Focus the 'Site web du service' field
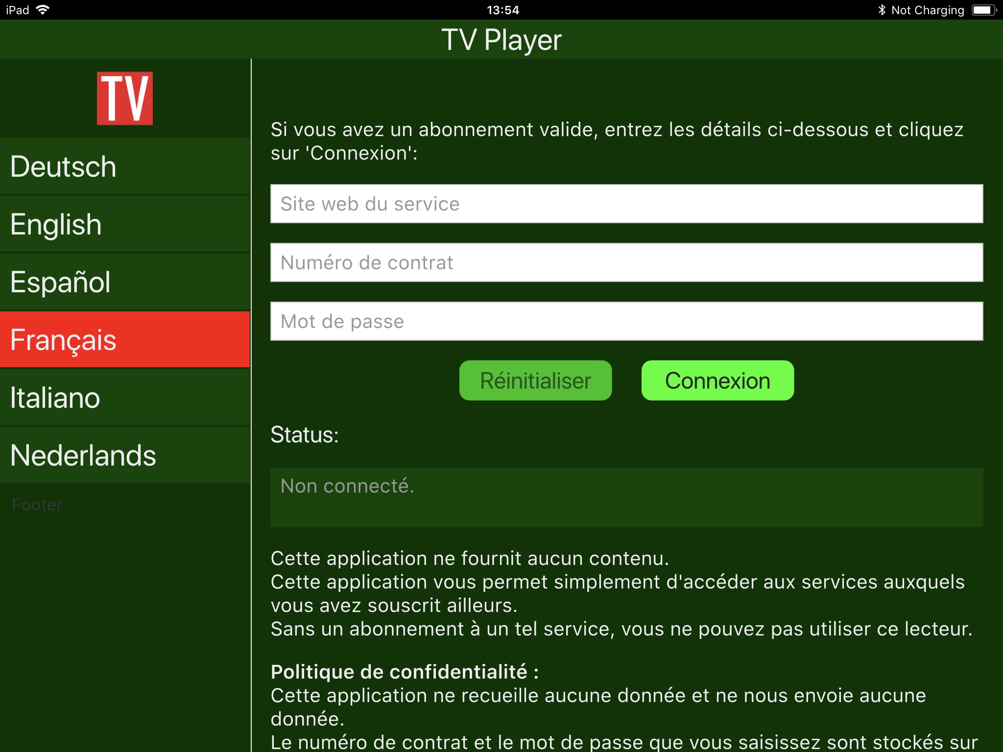Viewport: 1003px width, 752px height. pos(626,204)
